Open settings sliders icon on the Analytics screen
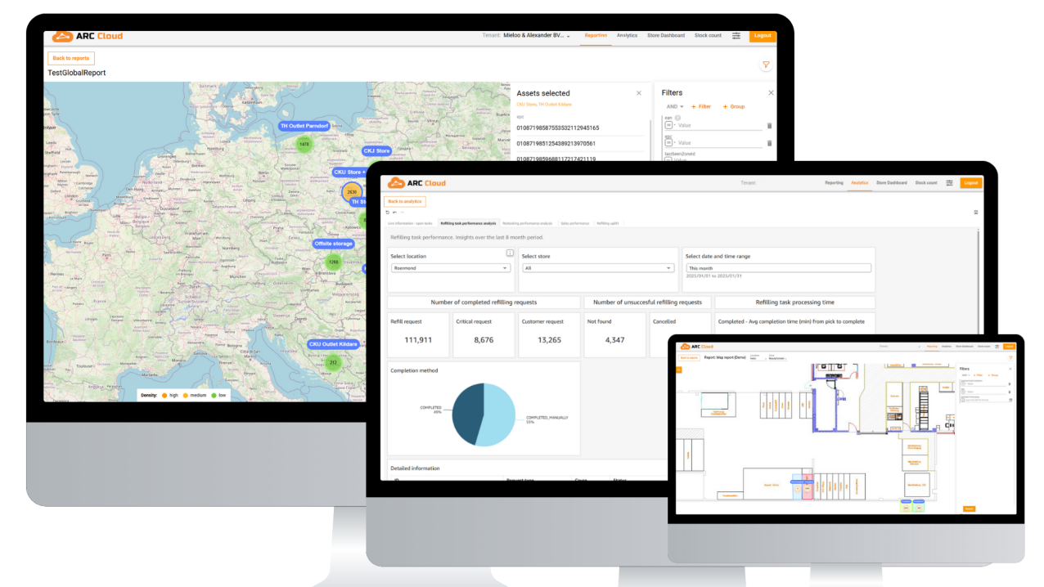 (x=949, y=183)
